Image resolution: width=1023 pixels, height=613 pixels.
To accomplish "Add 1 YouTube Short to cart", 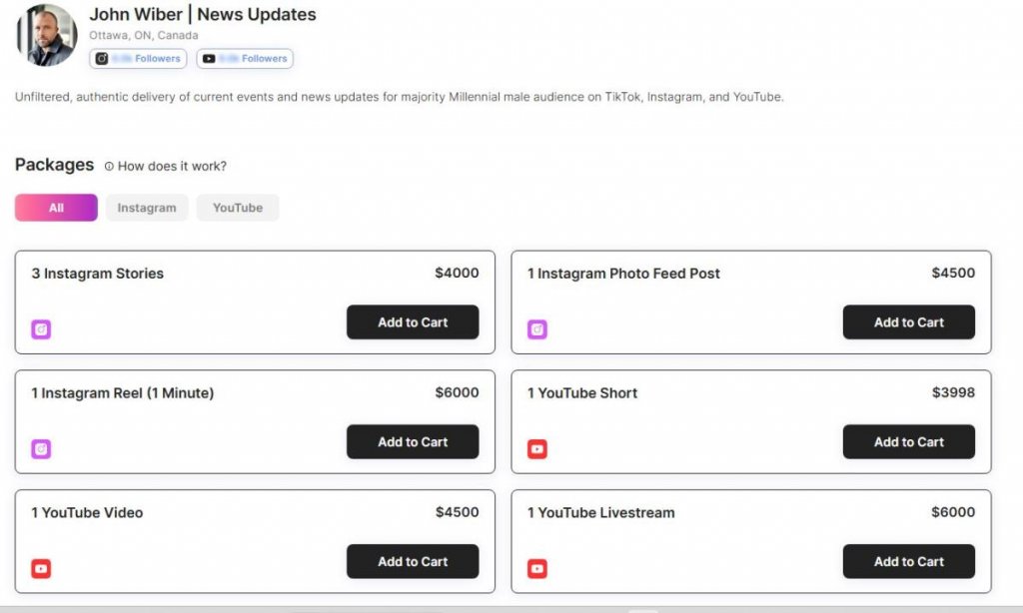I will click(x=908, y=442).
